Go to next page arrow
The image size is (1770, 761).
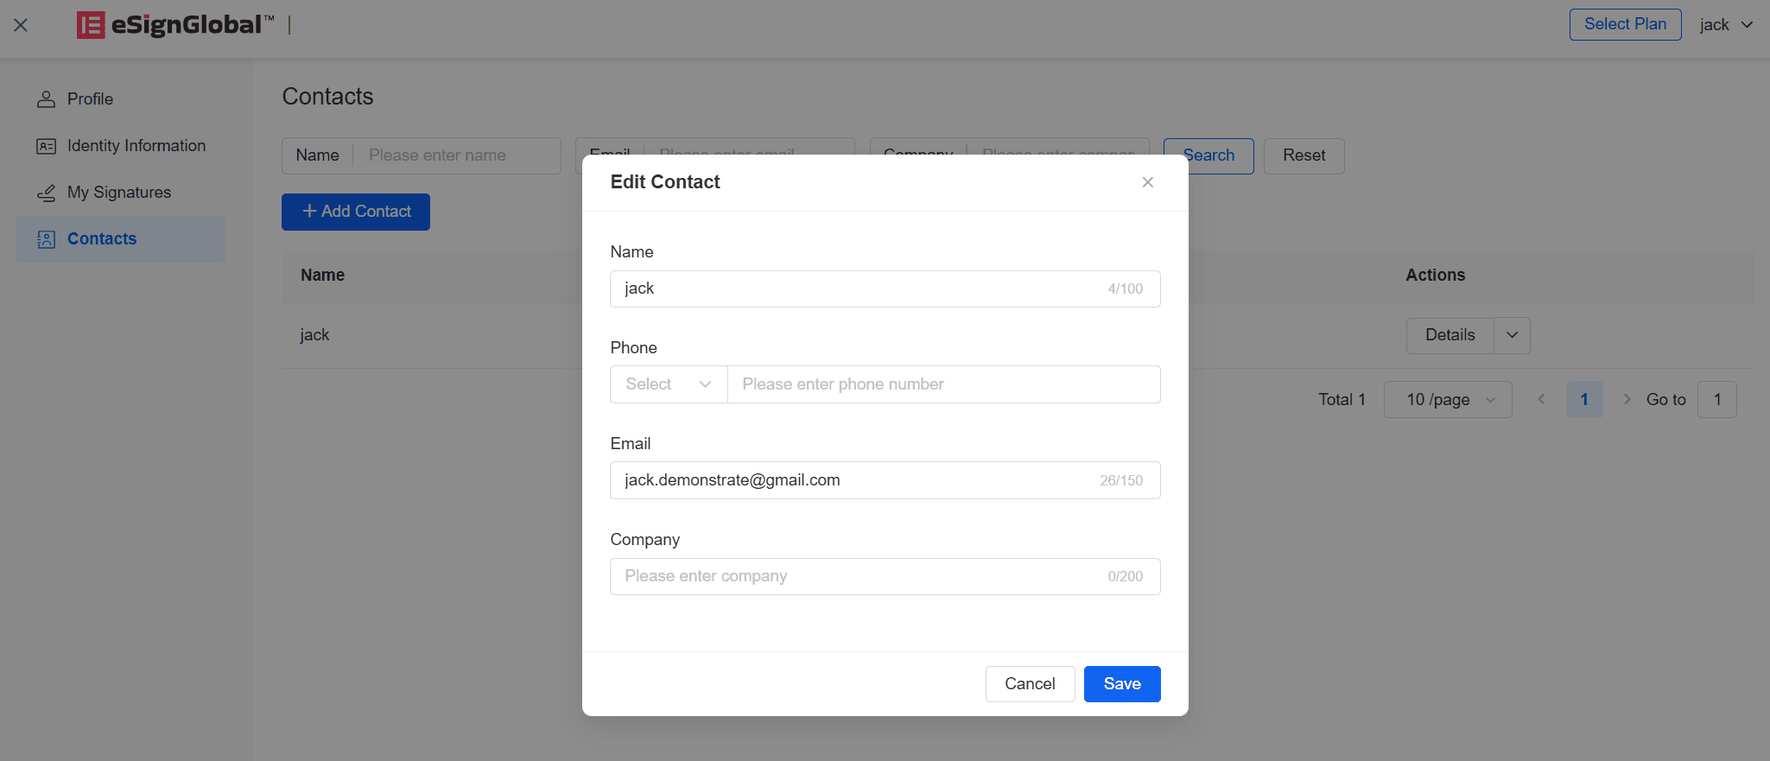tap(1627, 400)
